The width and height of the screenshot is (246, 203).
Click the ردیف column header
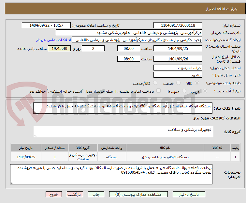coord(235,148)
